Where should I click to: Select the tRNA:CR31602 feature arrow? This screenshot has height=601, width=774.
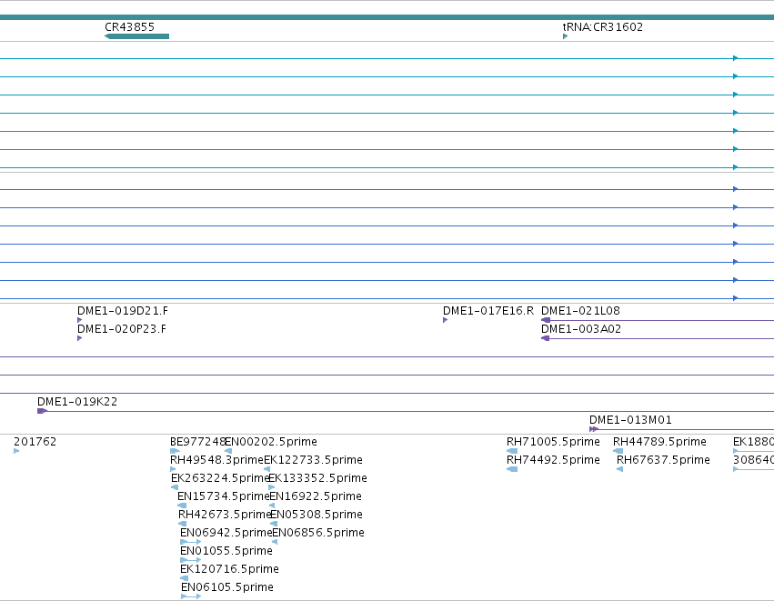tap(565, 36)
